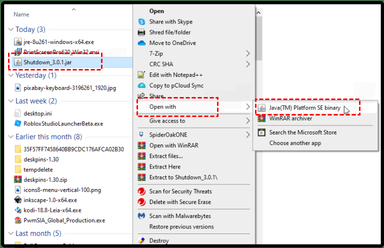Click image icon of pixabay-keyboard-3196261_1920.jpg
Image resolution: width=384 pixels, height=248 pixels.
coord(18,87)
